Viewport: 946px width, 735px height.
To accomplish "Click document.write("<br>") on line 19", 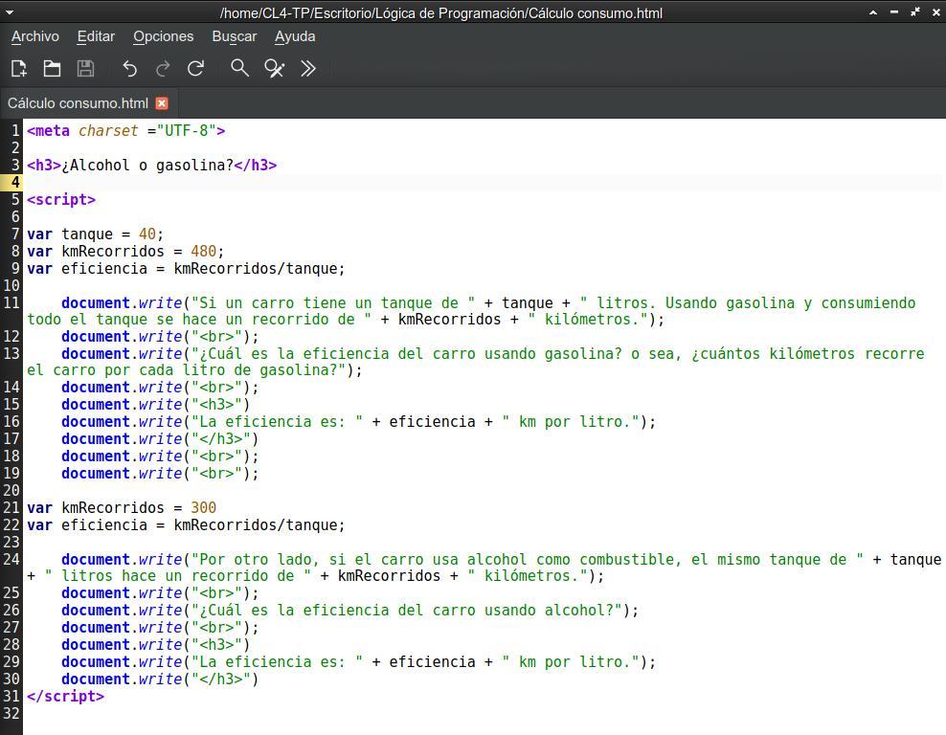I will pos(160,474).
